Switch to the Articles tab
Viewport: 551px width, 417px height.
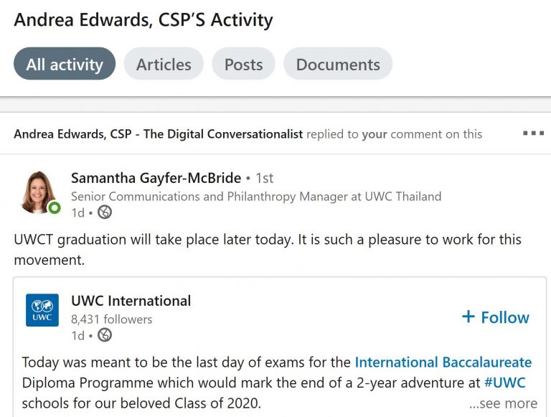(x=164, y=64)
